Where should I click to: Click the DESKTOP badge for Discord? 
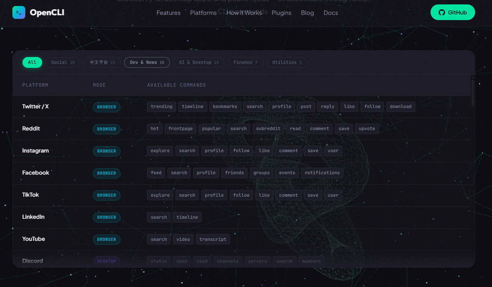(106, 261)
